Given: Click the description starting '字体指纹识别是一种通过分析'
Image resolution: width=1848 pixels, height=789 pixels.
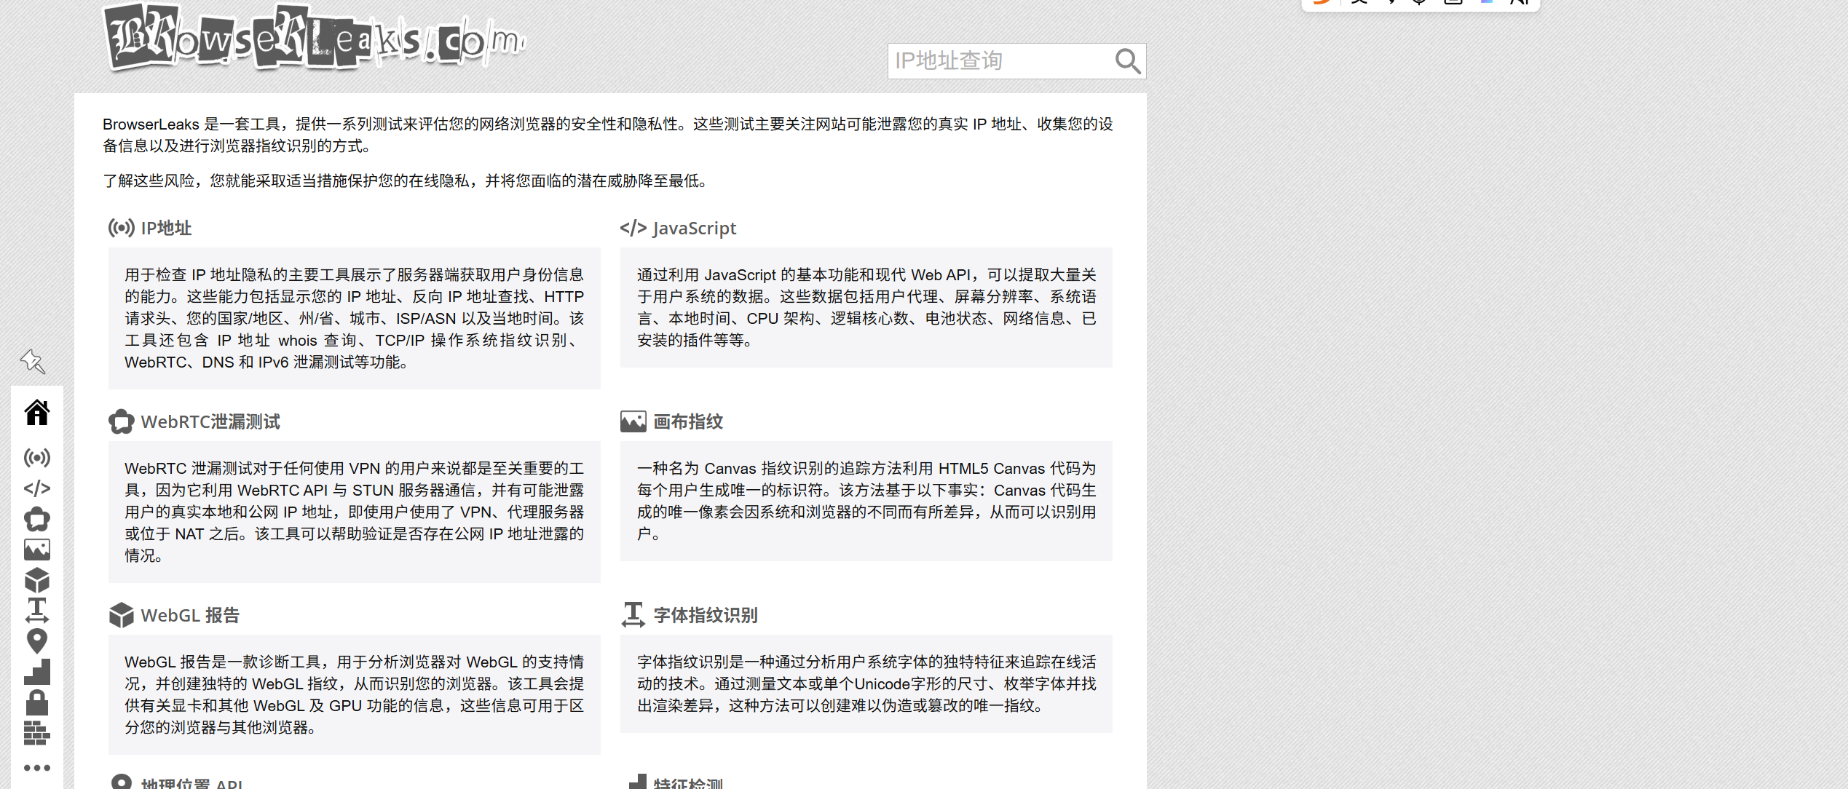Looking at the screenshot, I should click(x=866, y=683).
